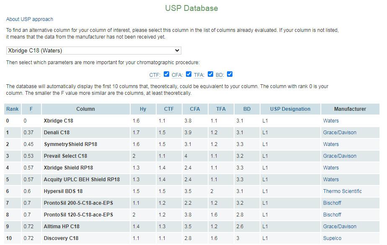Open Waters manufacturer link for Xbridge C18
This screenshot has height=245, width=387.
(331, 121)
